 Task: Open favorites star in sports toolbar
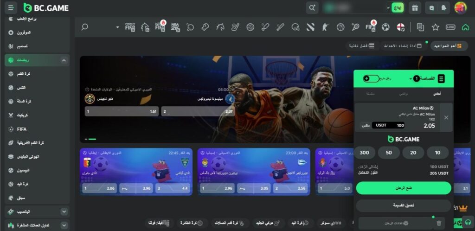(x=435, y=27)
